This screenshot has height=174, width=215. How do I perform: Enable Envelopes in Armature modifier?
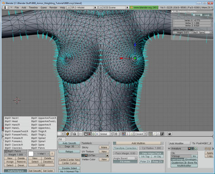[191, 160]
